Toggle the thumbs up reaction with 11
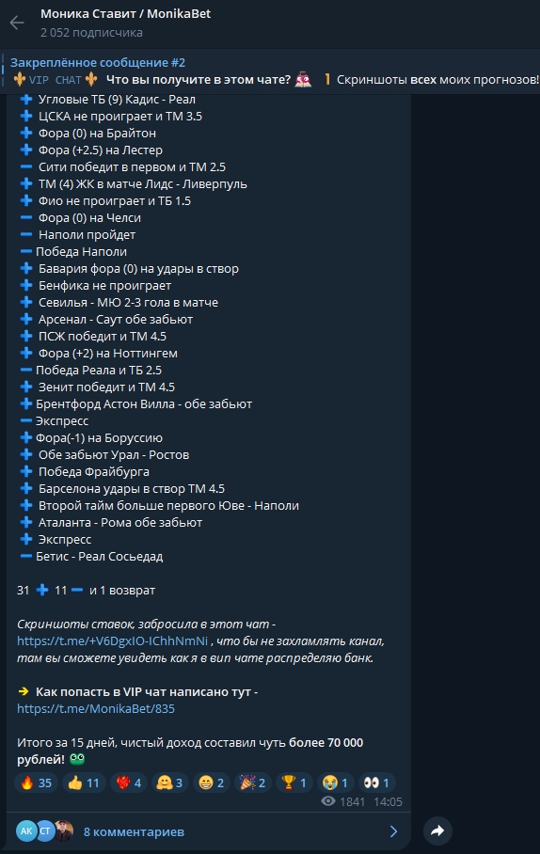Viewport: 540px width, 854px height. (84, 783)
